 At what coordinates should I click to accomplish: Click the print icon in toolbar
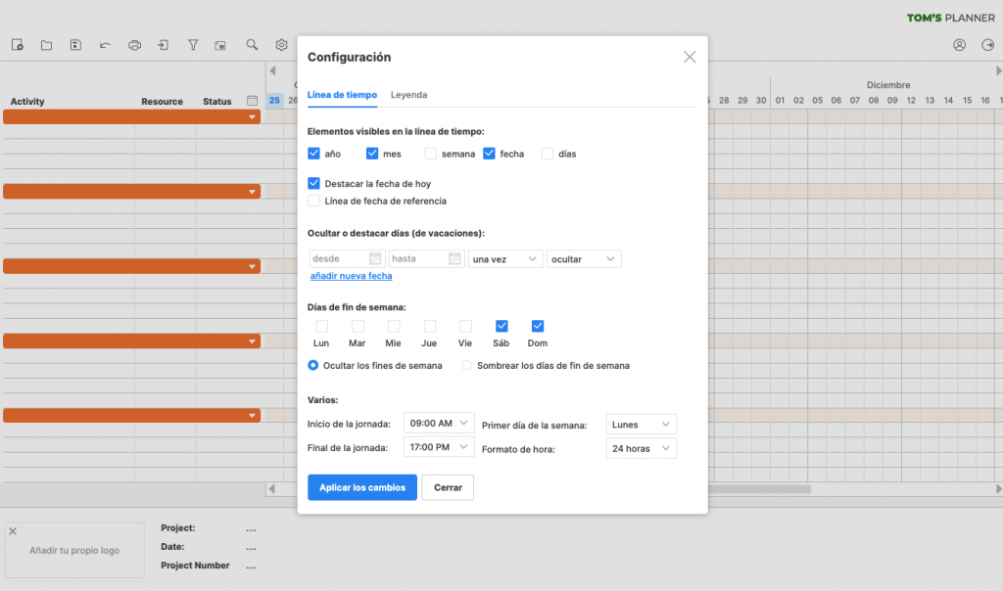pyautogui.click(x=135, y=45)
